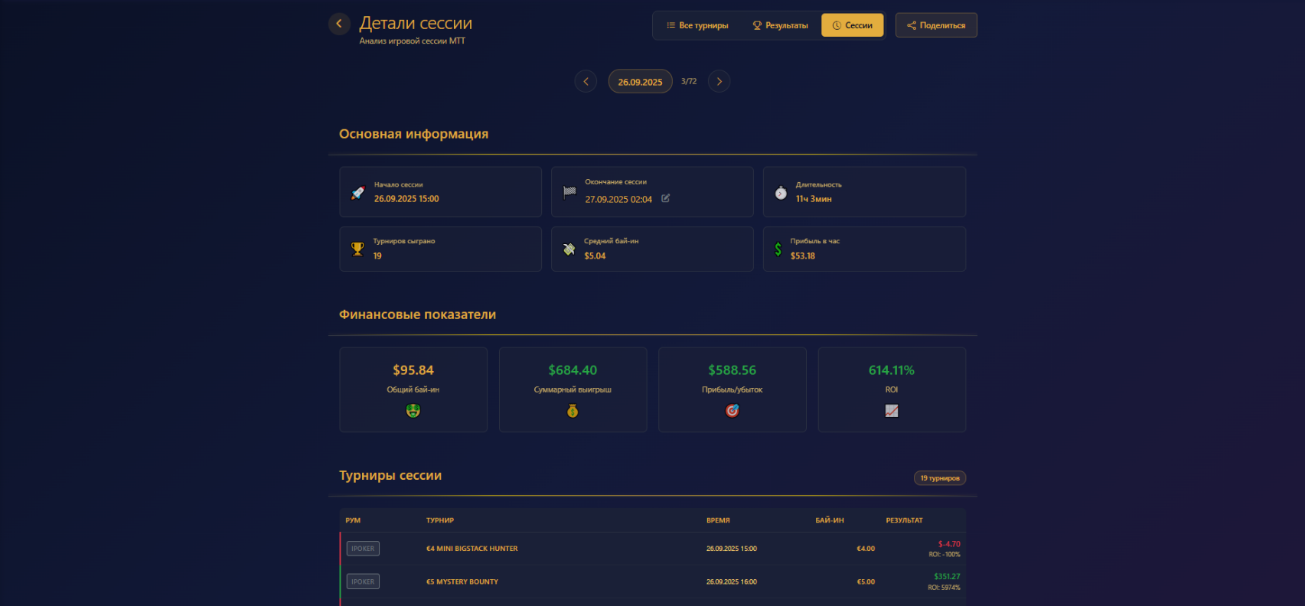Click the Средний бай-ин icon
Image resolution: width=1305 pixels, height=606 pixels.
click(569, 249)
